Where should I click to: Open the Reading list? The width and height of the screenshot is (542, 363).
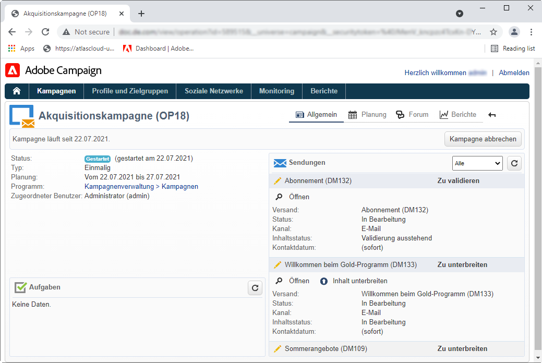coord(513,49)
